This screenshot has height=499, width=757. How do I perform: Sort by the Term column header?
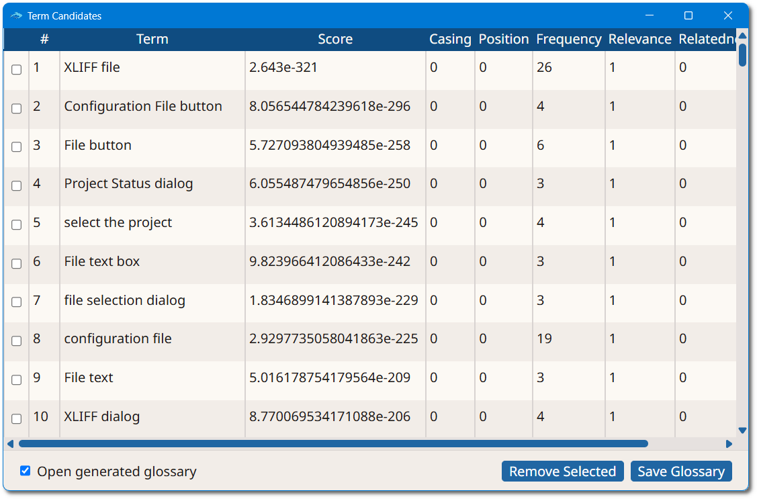pyautogui.click(x=152, y=39)
